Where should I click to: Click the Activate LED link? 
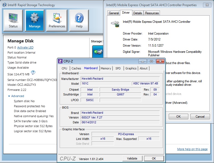coord(25,47)
